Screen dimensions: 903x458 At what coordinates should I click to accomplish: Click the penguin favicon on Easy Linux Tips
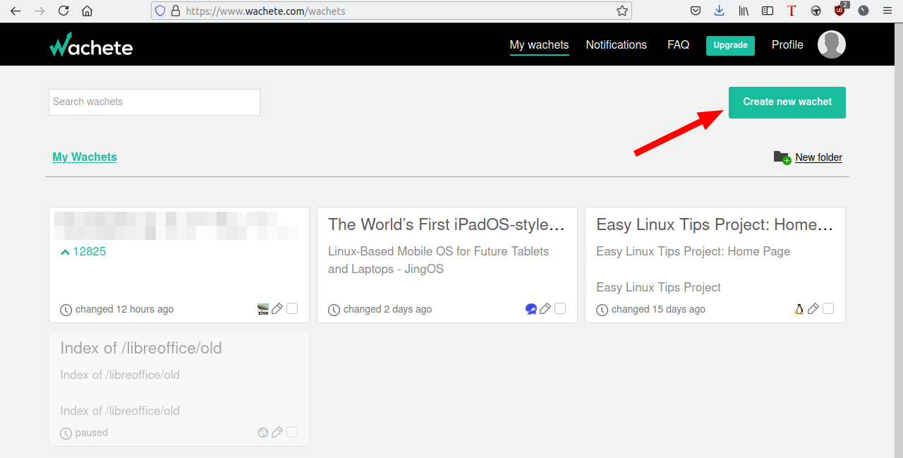pyautogui.click(x=799, y=308)
